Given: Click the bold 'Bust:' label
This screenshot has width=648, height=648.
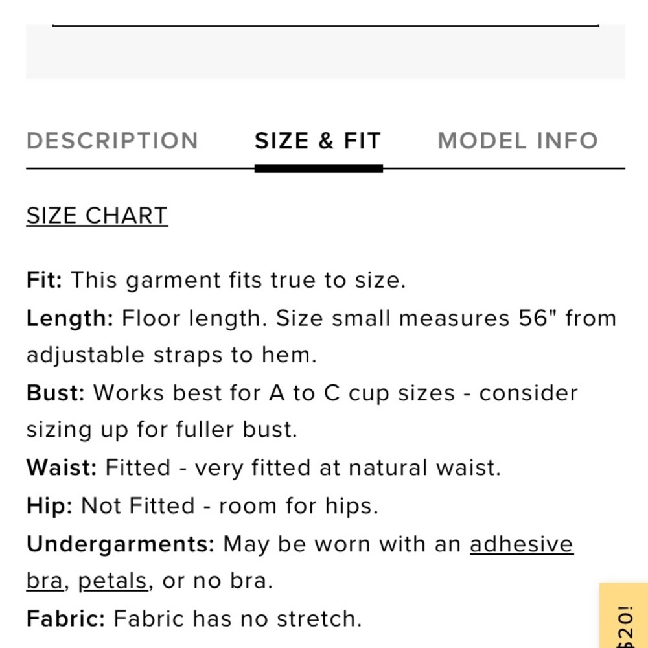Looking at the screenshot, I should point(55,393).
